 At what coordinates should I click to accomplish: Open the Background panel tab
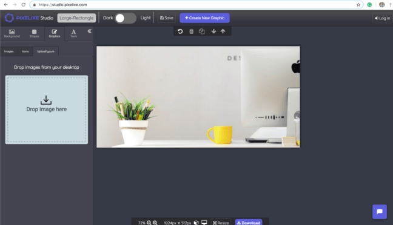click(12, 33)
